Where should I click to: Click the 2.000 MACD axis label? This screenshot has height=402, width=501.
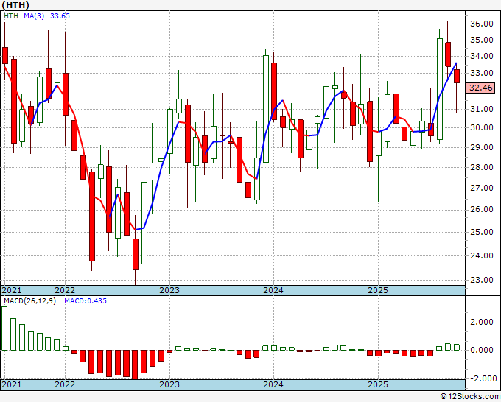(482, 322)
